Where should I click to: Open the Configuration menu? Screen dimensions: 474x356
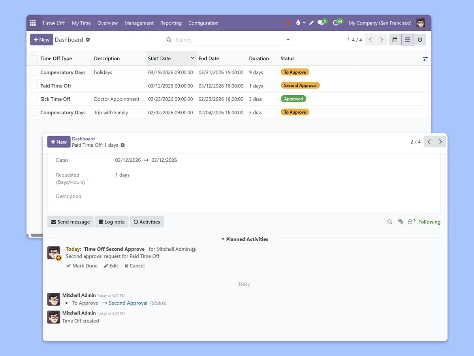point(203,23)
